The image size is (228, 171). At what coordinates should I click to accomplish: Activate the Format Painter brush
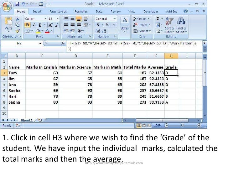(18, 31)
